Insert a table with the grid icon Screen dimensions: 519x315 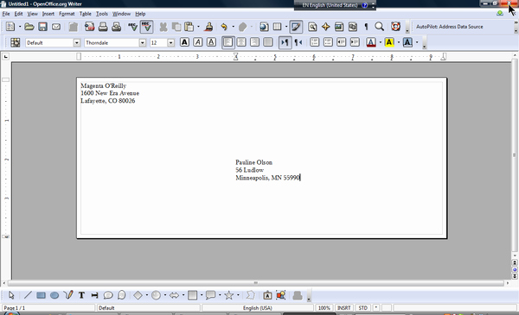[278, 27]
